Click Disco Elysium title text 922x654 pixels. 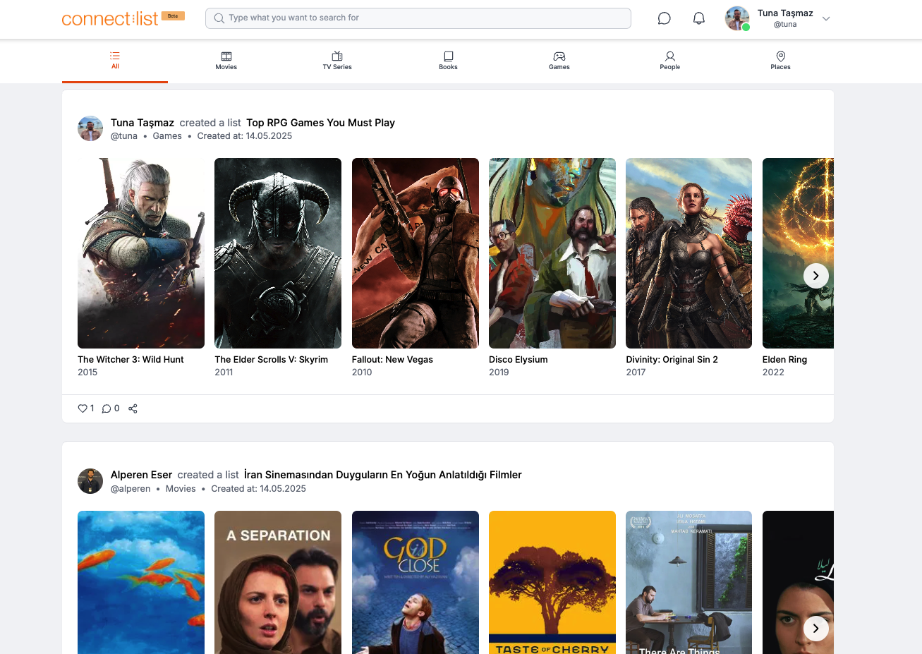518,360
